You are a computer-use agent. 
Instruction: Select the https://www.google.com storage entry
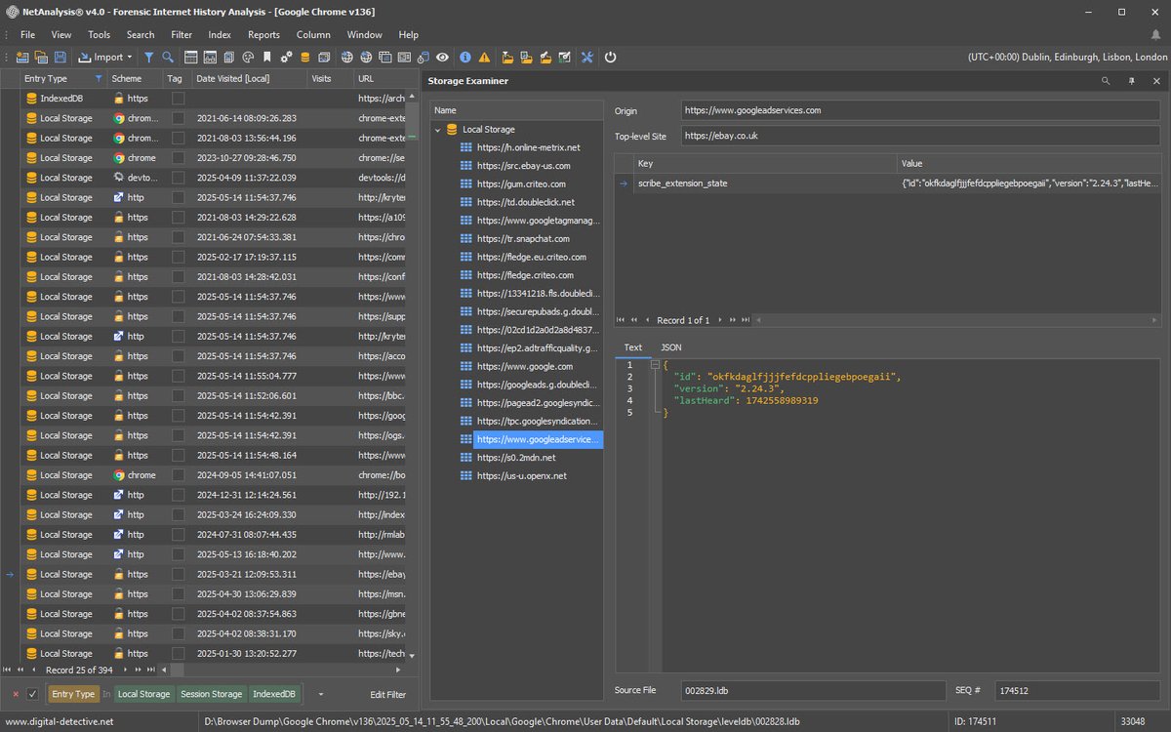(525, 367)
